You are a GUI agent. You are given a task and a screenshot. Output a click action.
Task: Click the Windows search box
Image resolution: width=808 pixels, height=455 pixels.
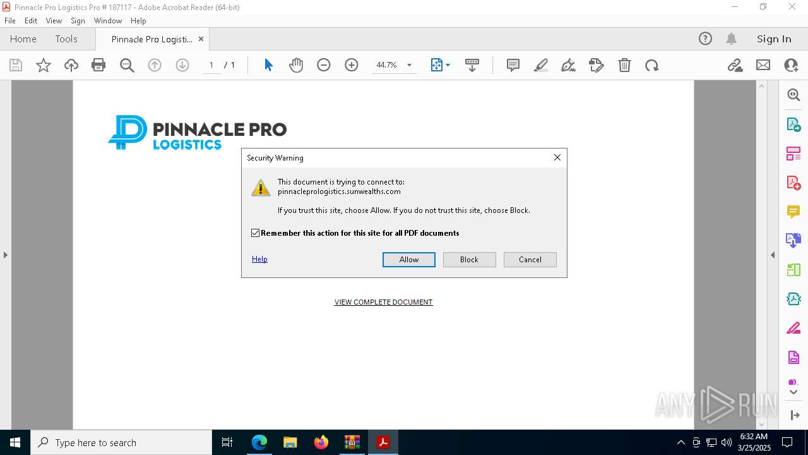[121, 442]
